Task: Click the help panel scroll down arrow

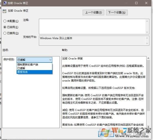Action: [x=148, y=126]
